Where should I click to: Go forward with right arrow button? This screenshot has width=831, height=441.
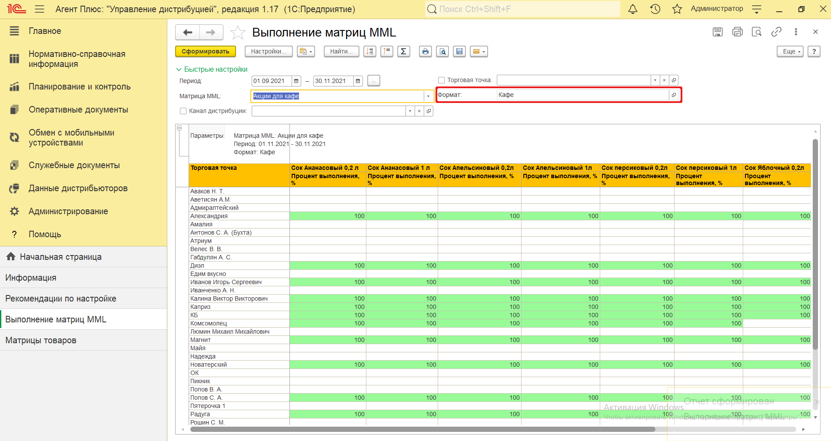(211, 32)
